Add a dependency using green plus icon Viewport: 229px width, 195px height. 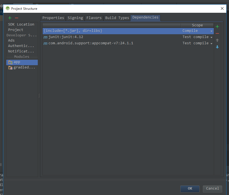[x=217, y=27]
